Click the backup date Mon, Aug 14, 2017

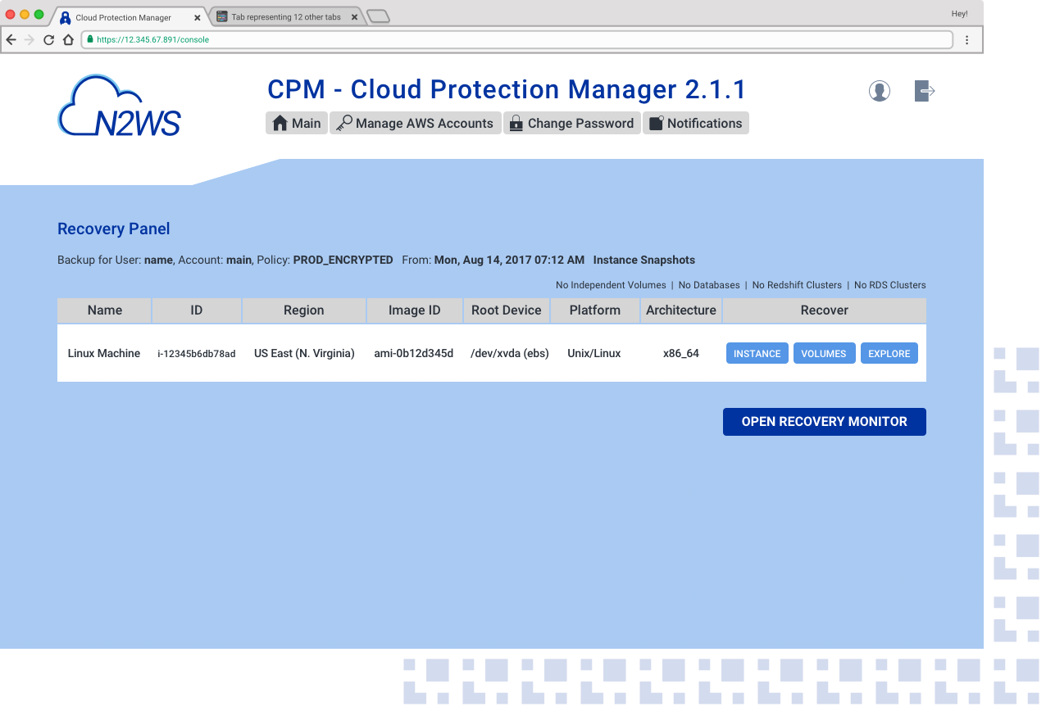[x=509, y=260]
